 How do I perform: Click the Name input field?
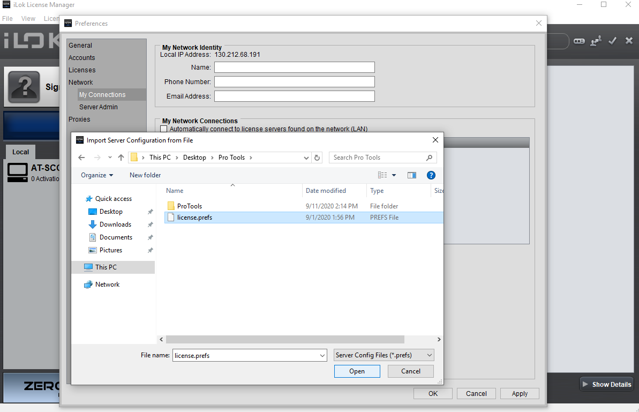[x=294, y=68]
